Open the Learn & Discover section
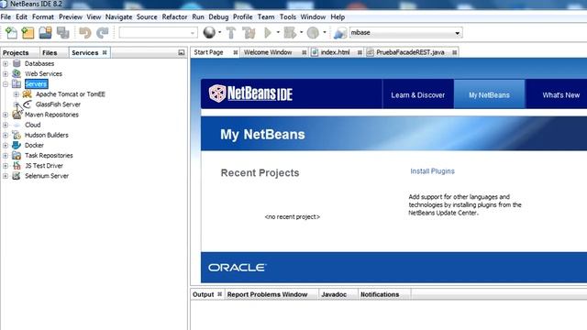587x330 pixels. pyautogui.click(x=418, y=95)
